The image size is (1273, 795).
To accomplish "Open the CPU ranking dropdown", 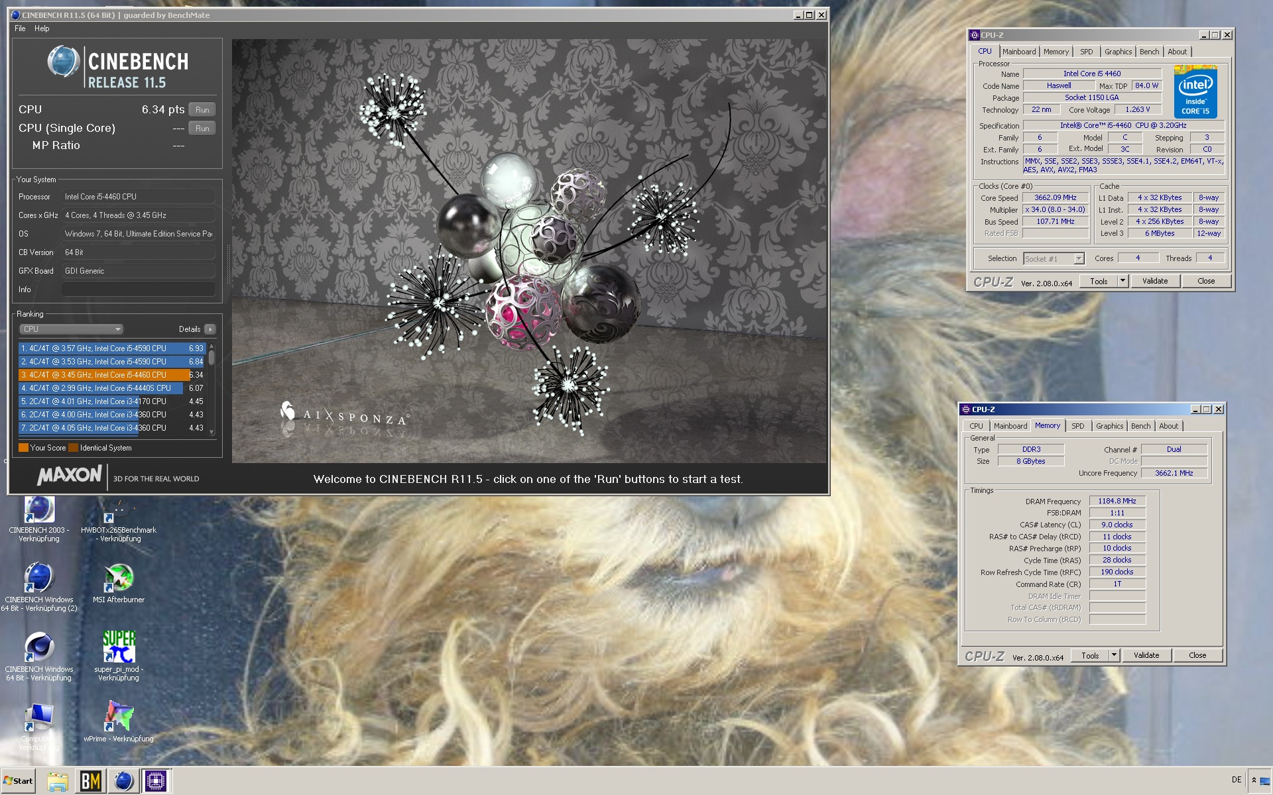I will point(71,329).
